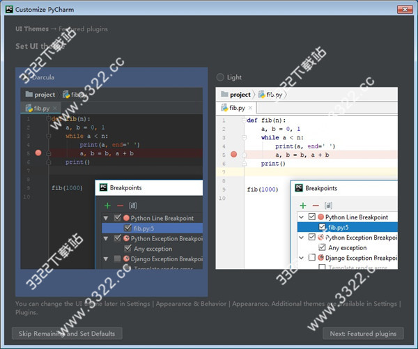418x349 pixels.
Task: Click red minus remove icon in Darcula Breakpoints
Action: [121, 205]
